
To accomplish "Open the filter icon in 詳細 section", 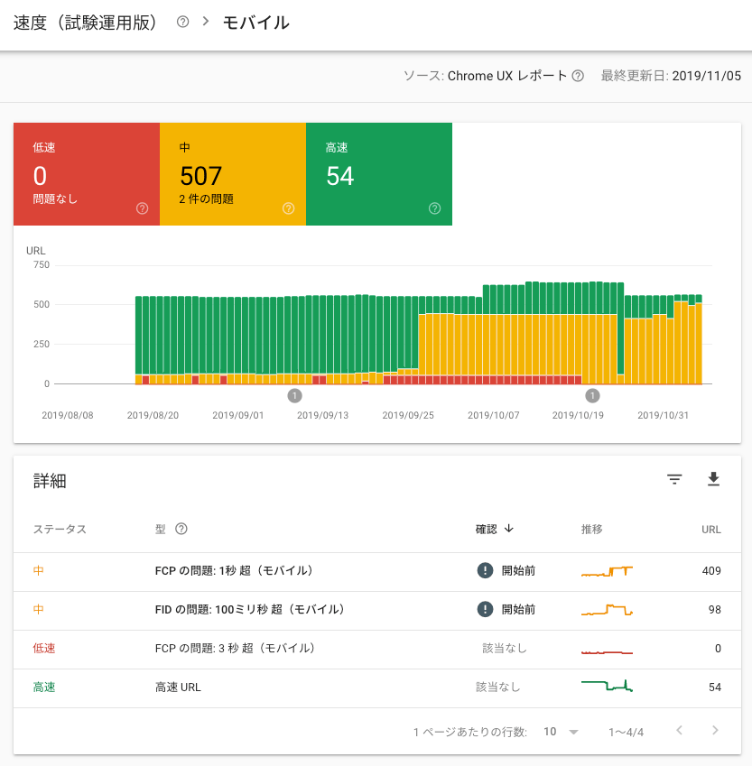I will pyautogui.click(x=674, y=479).
